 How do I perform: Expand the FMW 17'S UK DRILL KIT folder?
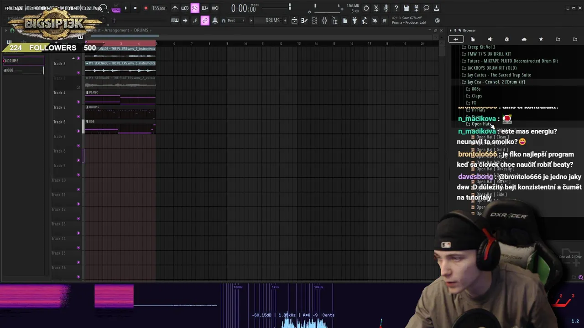click(x=486, y=54)
